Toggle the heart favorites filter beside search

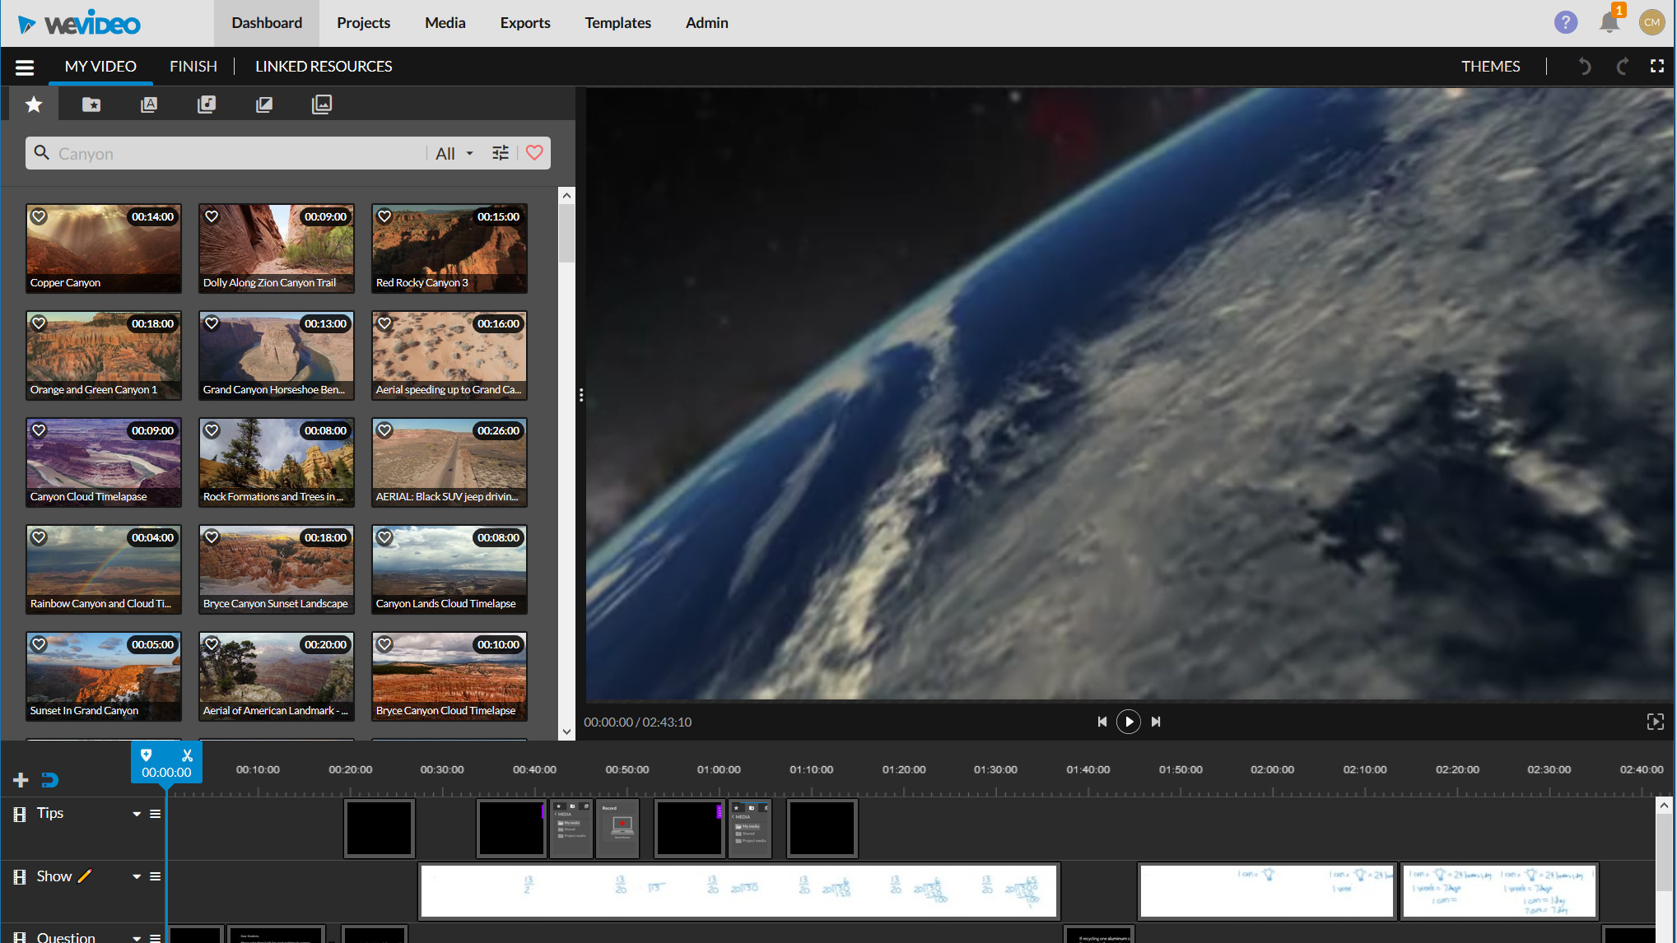(534, 153)
